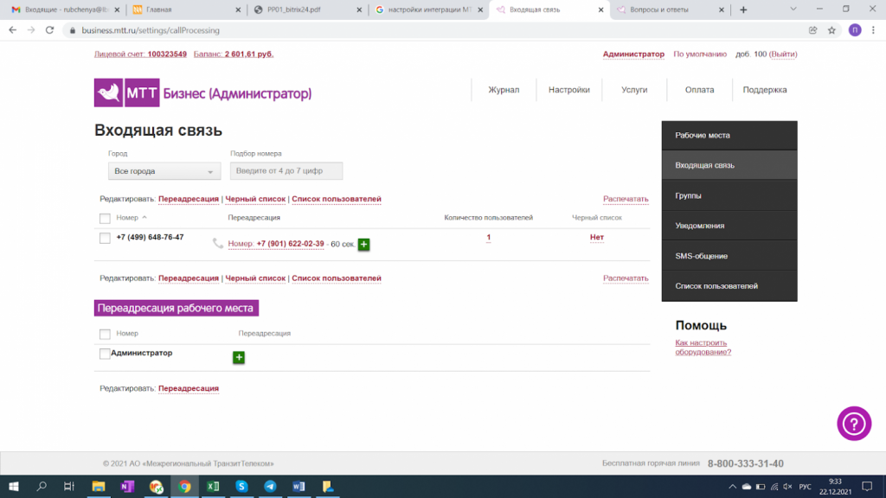Image resolution: width=886 pixels, height=498 pixels.
Task: Go to Группы in the side menu
Action: point(729,195)
